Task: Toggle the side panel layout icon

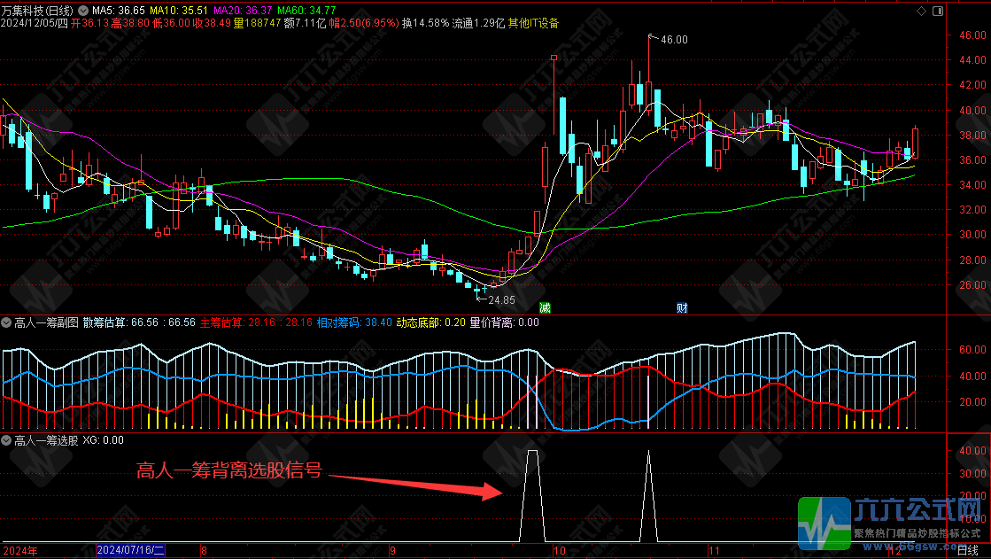Action: click(939, 11)
